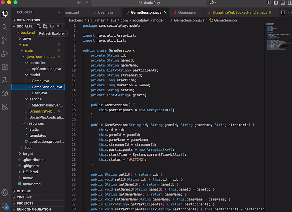Screen dimensions: 292x212
Task: Open application.propert... file in explorer
Action: coord(47,142)
